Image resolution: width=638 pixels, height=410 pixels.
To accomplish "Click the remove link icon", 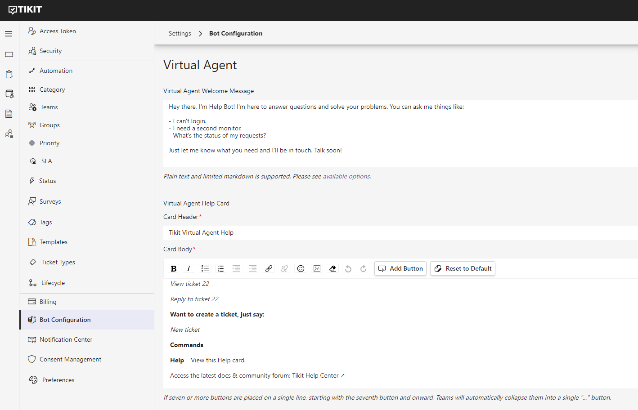I will coord(284,268).
